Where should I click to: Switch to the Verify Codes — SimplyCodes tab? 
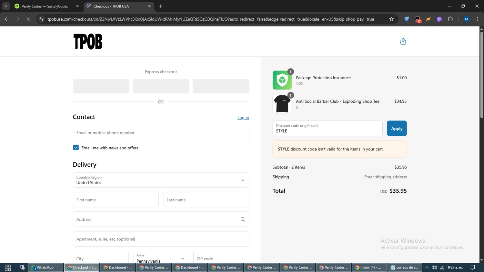coord(46,6)
